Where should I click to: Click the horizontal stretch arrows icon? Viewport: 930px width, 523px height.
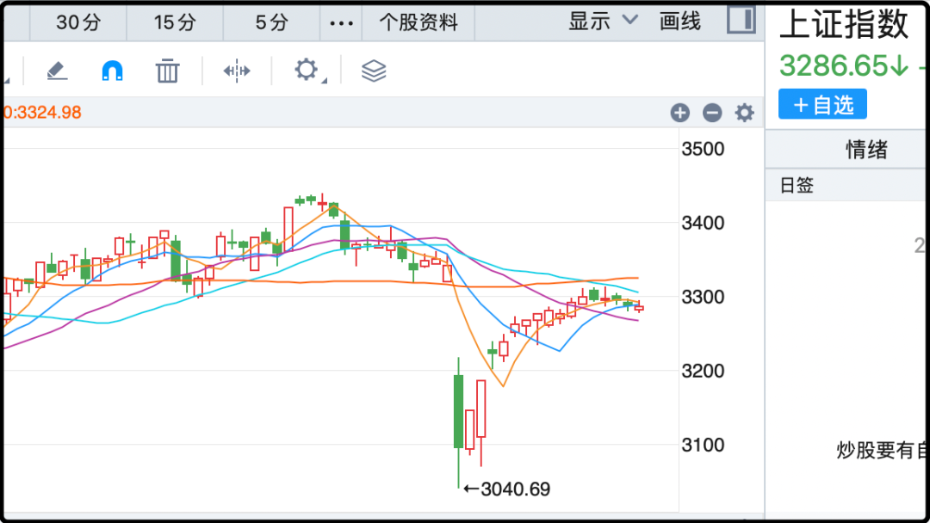[237, 71]
